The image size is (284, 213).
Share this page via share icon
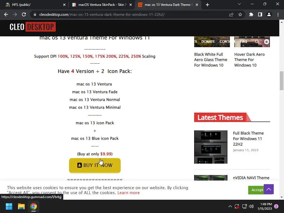[231, 14]
